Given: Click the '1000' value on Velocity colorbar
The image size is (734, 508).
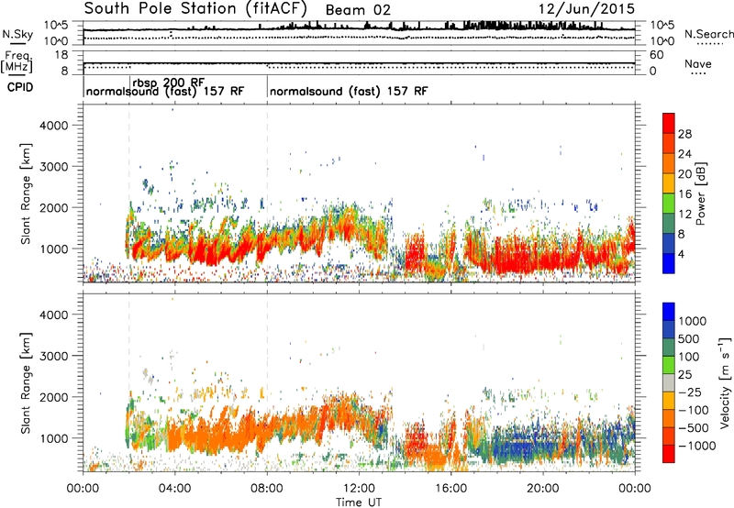Looking at the screenshot, I should point(692,321).
